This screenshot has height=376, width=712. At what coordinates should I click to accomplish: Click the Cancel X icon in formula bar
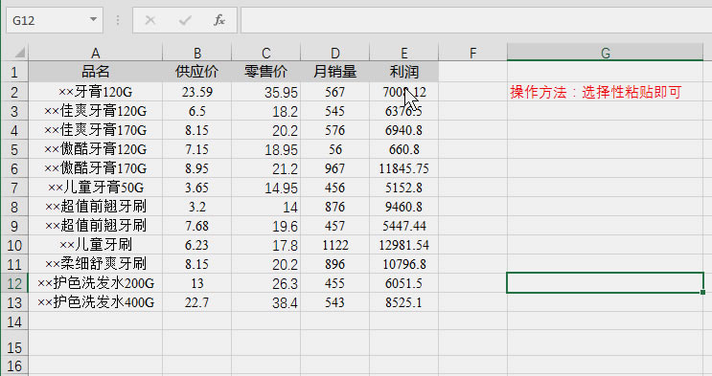pyautogui.click(x=150, y=20)
